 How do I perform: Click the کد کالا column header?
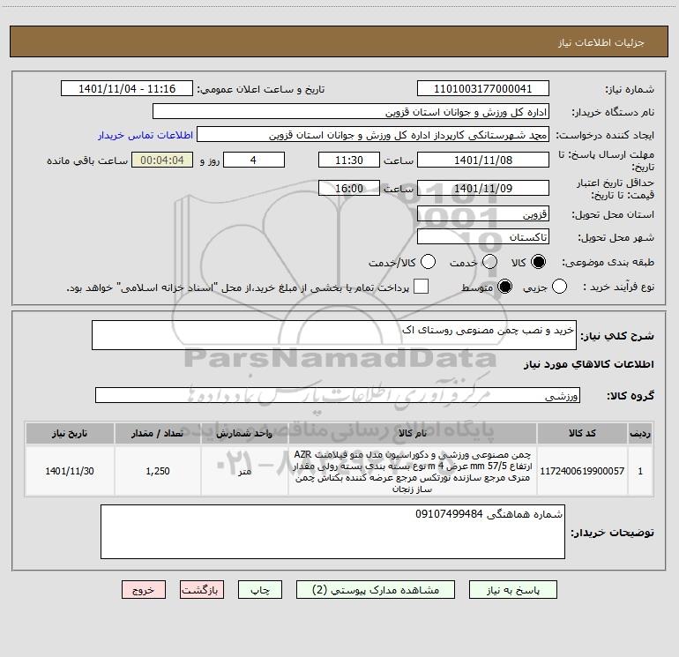click(x=582, y=433)
